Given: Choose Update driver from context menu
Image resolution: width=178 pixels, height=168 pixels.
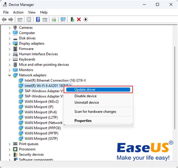Looking at the screenshot, I should [x=98, y=90].
